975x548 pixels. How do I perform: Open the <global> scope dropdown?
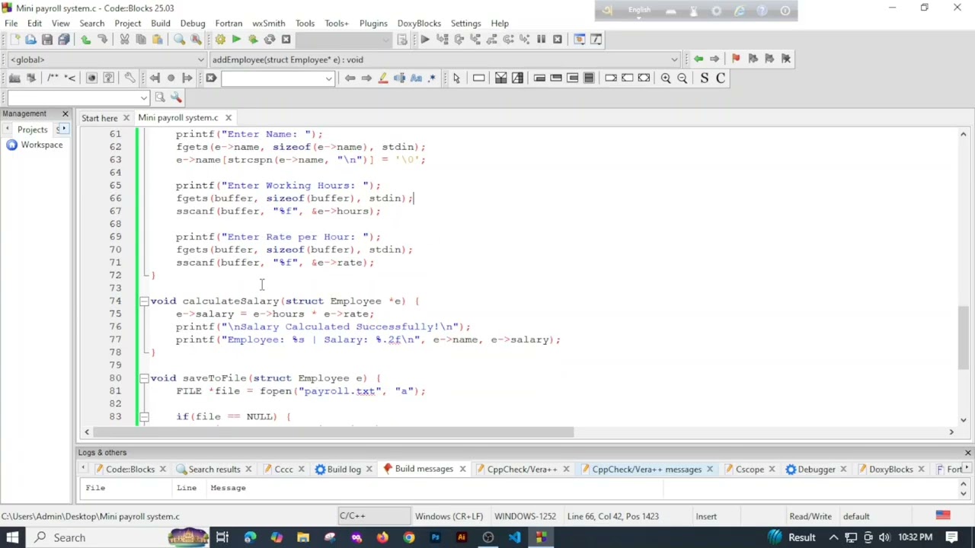click(200, 59)
